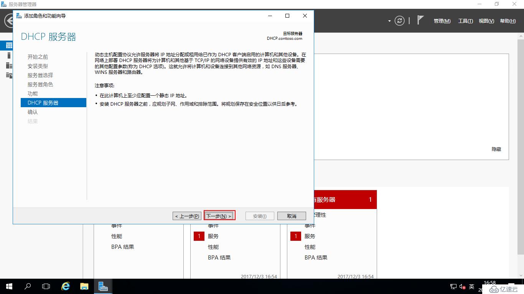
Task: Select the All Servers icon in Server Manager sidebar
Action: (x=9, y=65)
